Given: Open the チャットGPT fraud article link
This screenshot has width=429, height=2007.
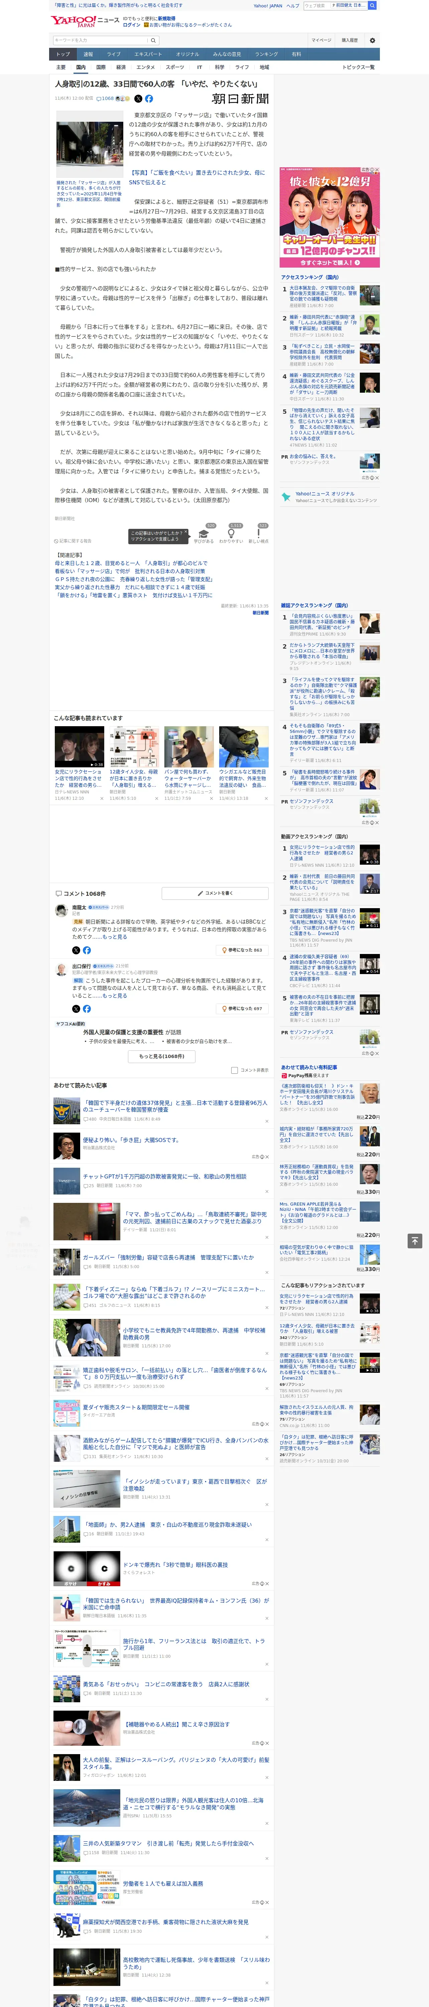Looking at the screenshot, I should [164, 1176].
